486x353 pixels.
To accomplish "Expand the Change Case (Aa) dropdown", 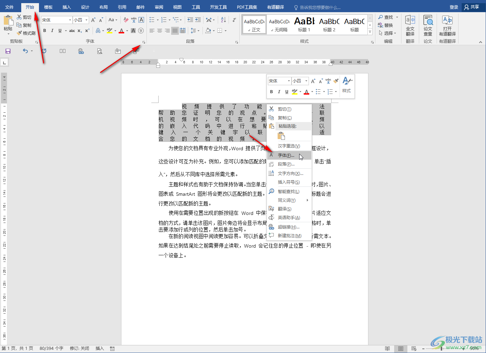I will point(113,20).
